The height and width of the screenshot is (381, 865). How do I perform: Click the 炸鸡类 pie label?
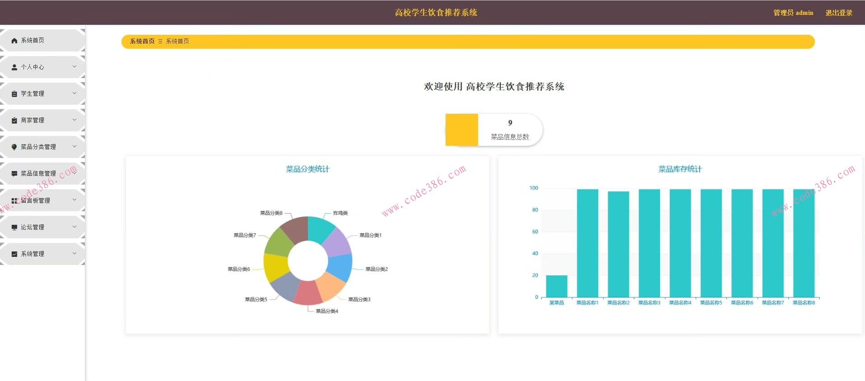pos(340,213)
